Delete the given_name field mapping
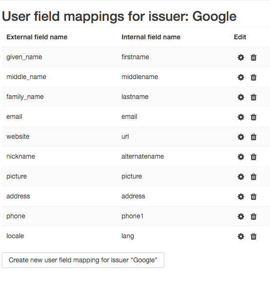The height and width of the screenshot is (286, 270). (x=253, y=57)
